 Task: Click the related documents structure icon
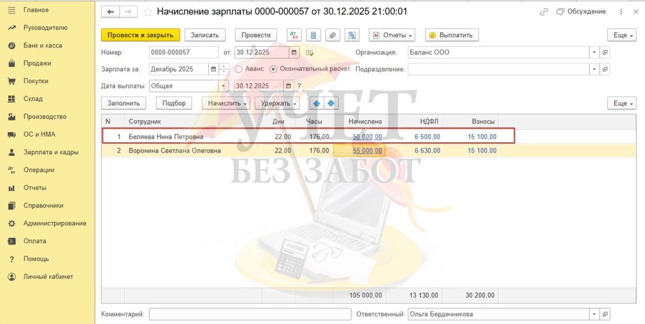click(352, 35)
